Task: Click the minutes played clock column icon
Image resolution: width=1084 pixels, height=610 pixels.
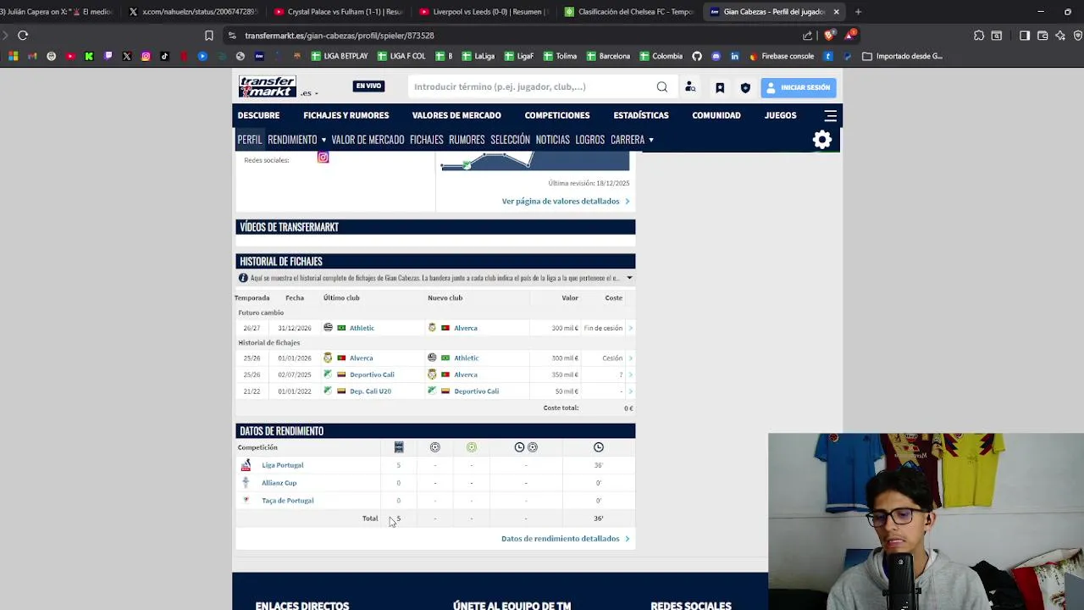Action: click(x=599, y=447)
